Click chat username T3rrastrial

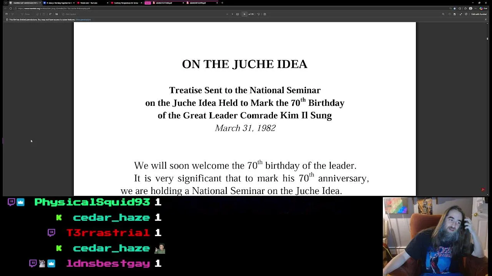[x=108, y=233]
